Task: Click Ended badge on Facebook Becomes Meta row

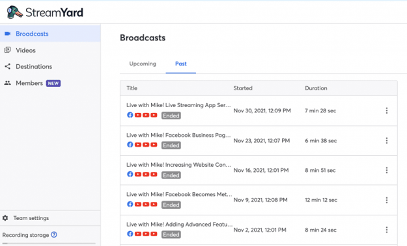Action: pos(171,205)
